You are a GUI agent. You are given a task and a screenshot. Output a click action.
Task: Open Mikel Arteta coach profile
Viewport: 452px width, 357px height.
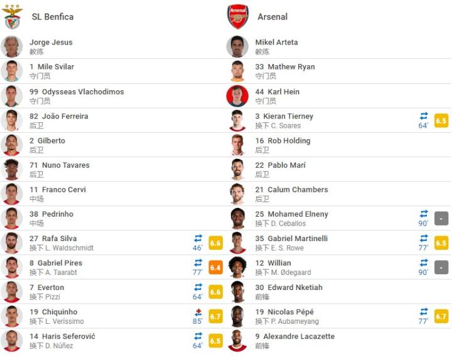pos(276,42)
